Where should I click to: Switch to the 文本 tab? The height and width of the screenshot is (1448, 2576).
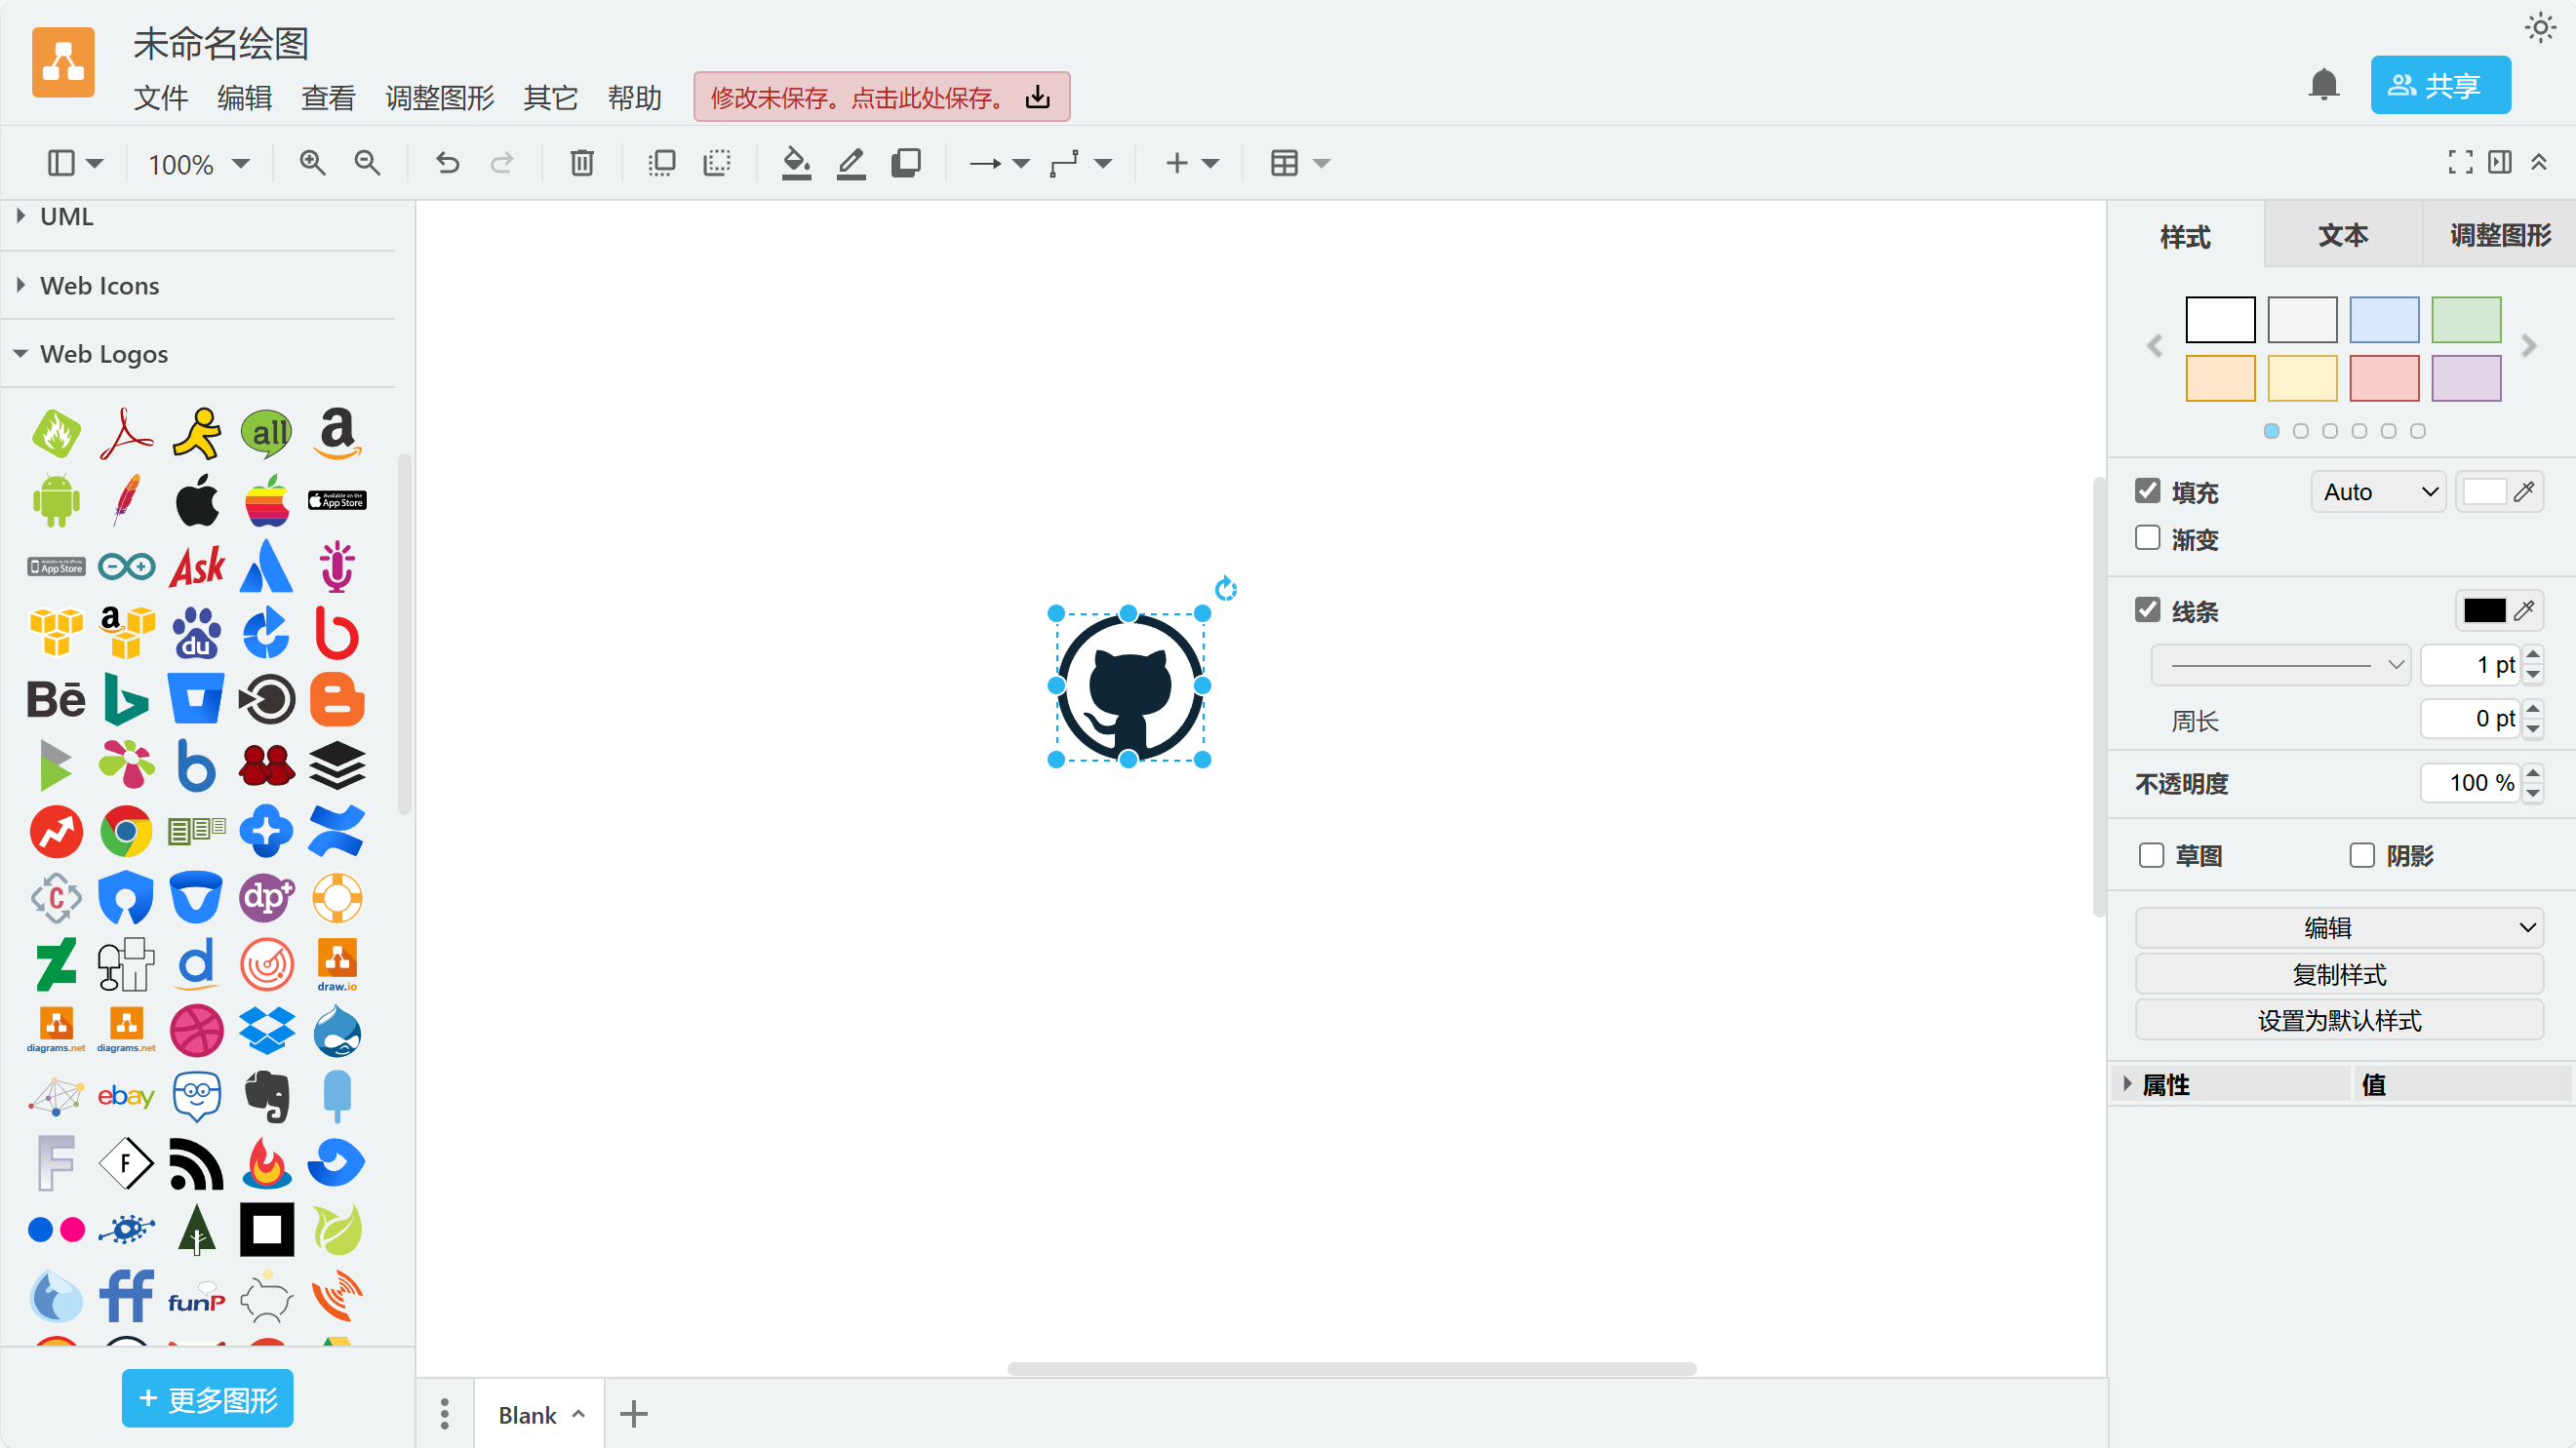click(x=2342, y=236)
